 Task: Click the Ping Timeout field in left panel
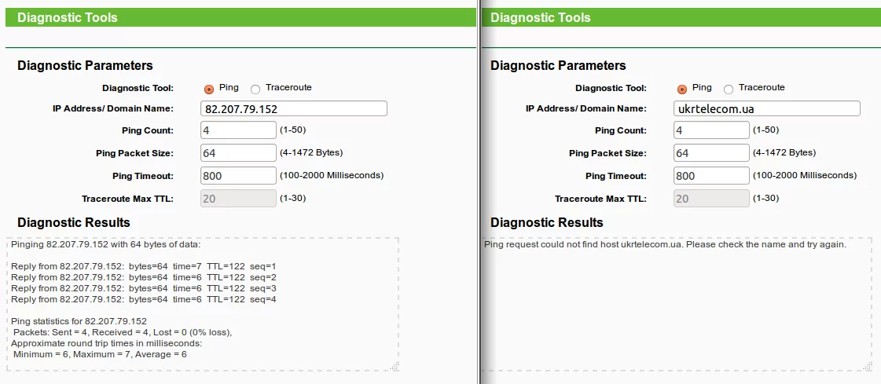tap(239, 176)
